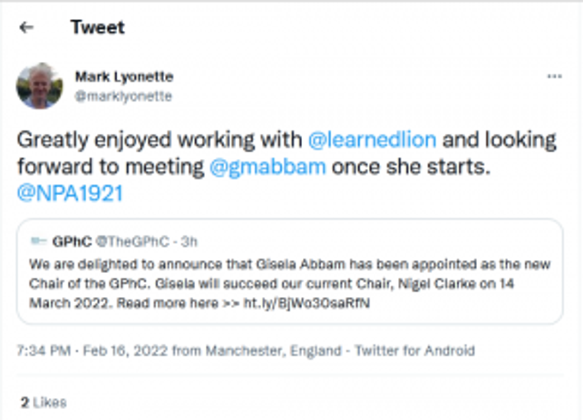Image resolution: width=583 pixels, height=420 pixels.
Task: Visit the @NPA1921 mention
Action: click(x=70, y=194)
